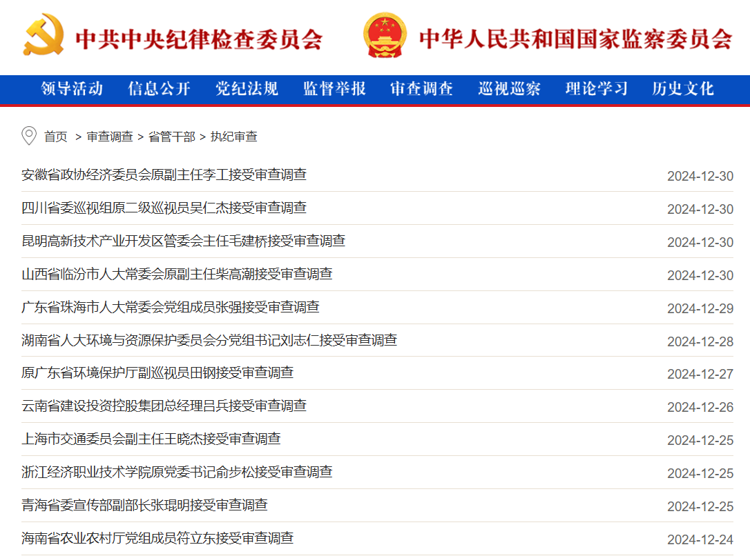750x556 pixels.
Task: Click date 2024-12-25 beside 张琨明 article
Action: [x=700, y=506]
